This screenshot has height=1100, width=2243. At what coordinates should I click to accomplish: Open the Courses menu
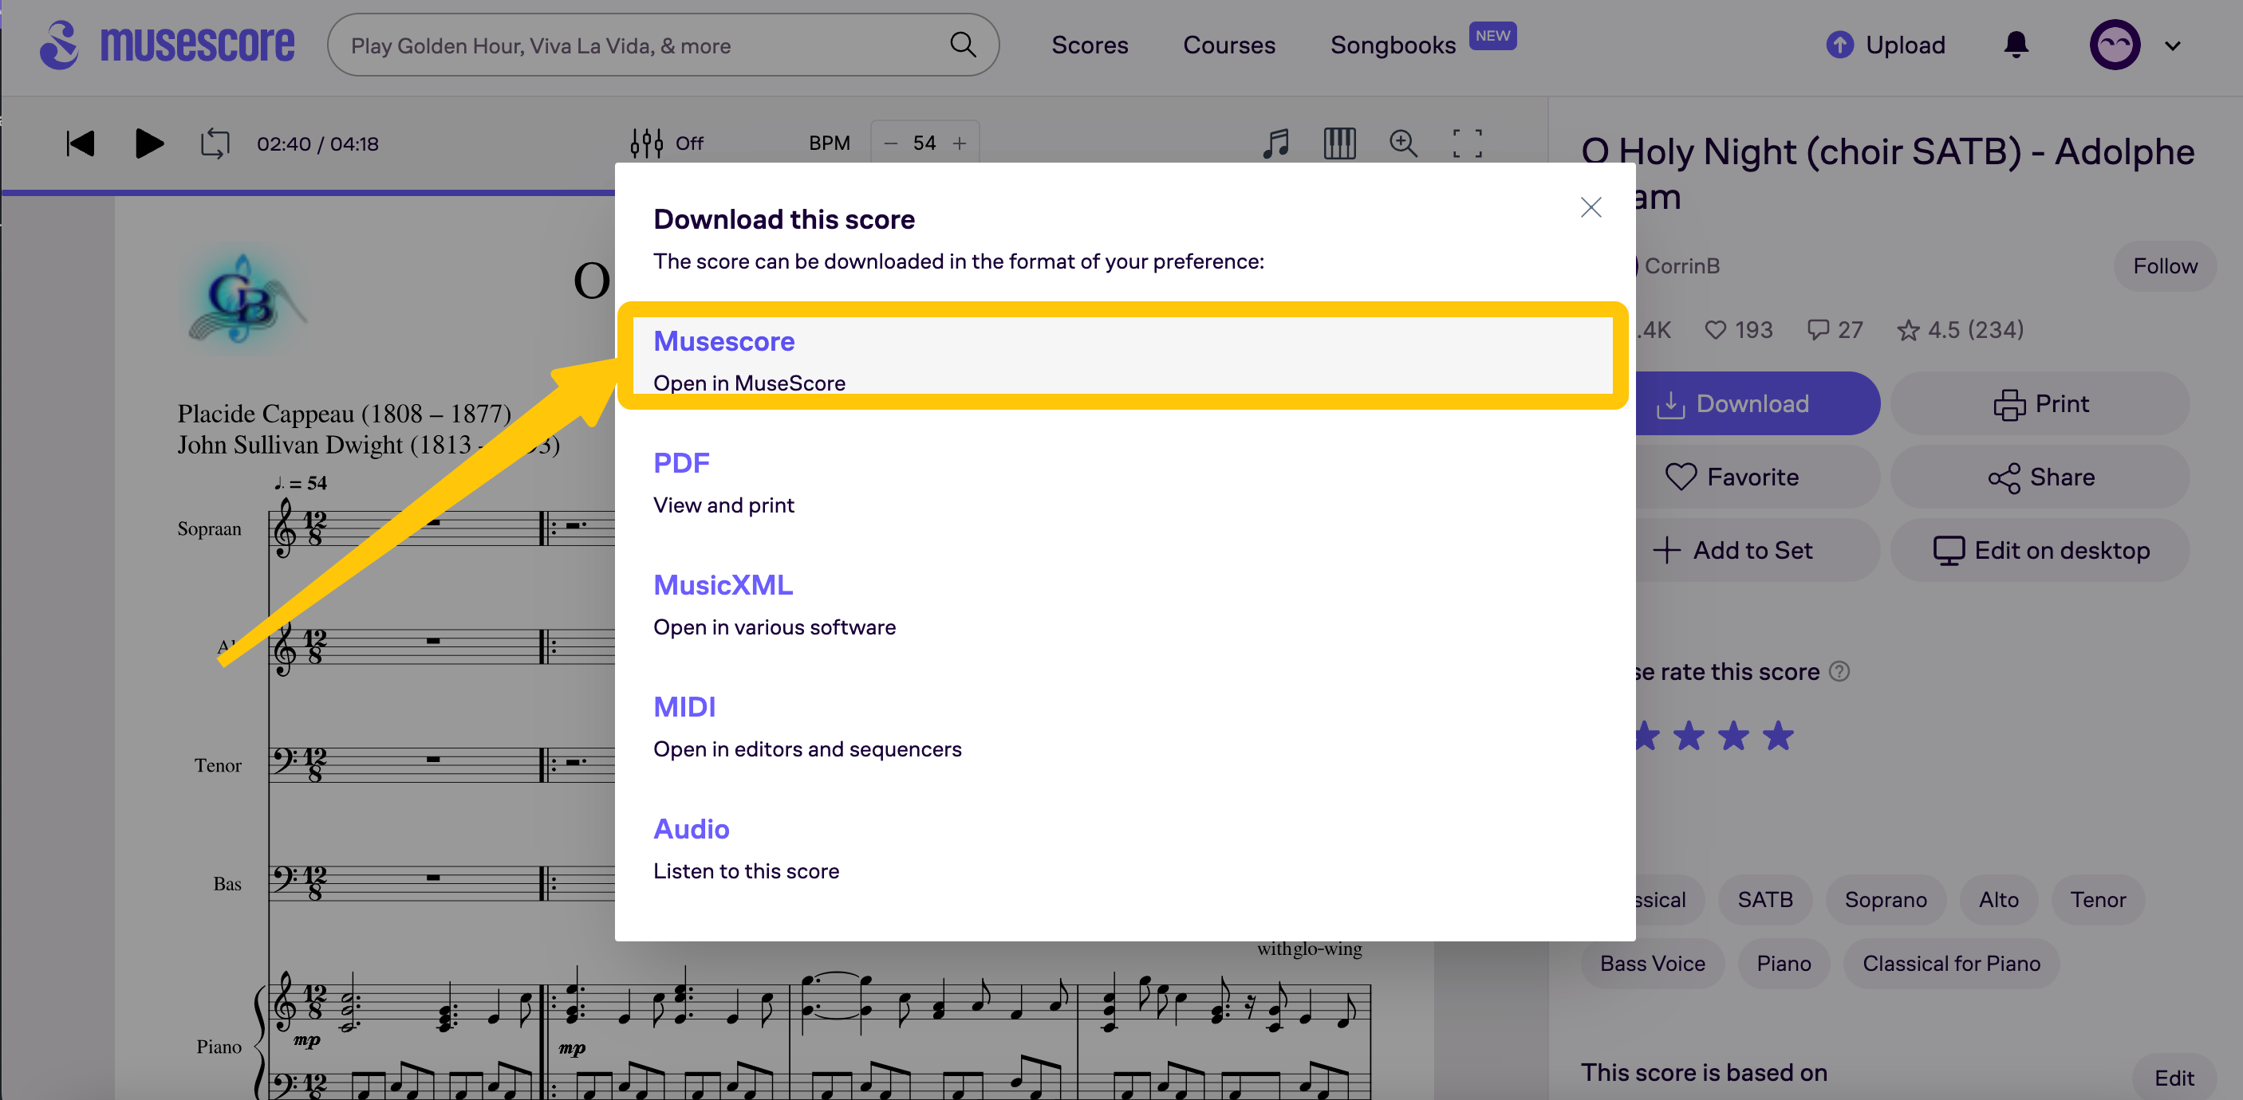[1228, 45]
